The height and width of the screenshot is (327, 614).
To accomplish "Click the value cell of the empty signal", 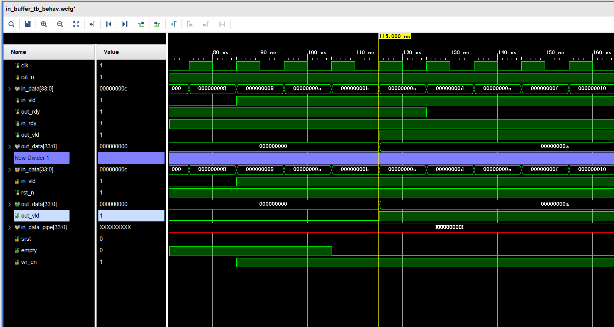I will click(131, 250).
